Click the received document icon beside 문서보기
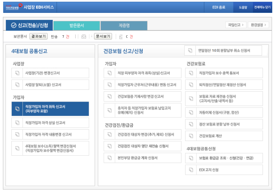Viewport: 274px width, 191px height. [121, 37]
